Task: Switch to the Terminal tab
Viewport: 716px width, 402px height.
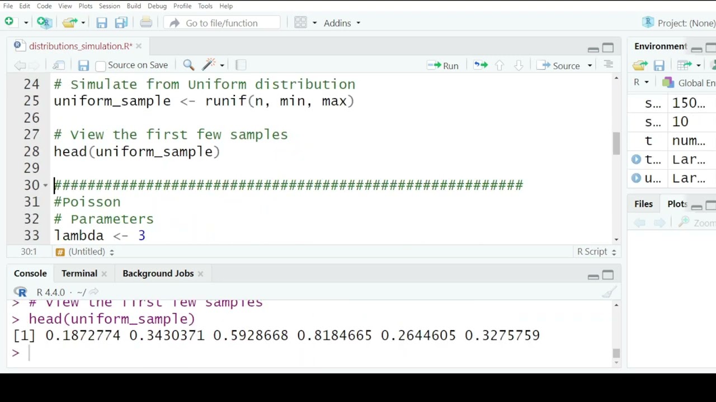Action: [x=79, y=274]
